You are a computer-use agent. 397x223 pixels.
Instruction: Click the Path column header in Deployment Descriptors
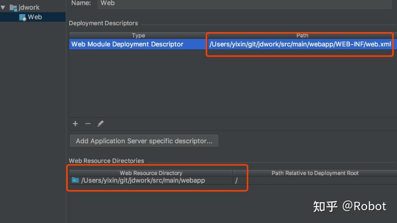click(302, 35)
